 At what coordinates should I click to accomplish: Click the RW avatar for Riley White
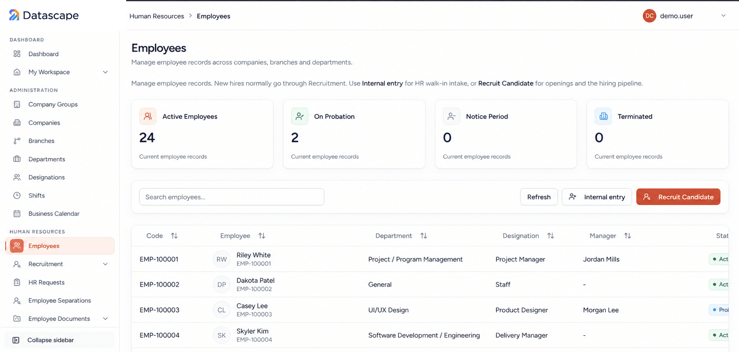pos(221,259)
